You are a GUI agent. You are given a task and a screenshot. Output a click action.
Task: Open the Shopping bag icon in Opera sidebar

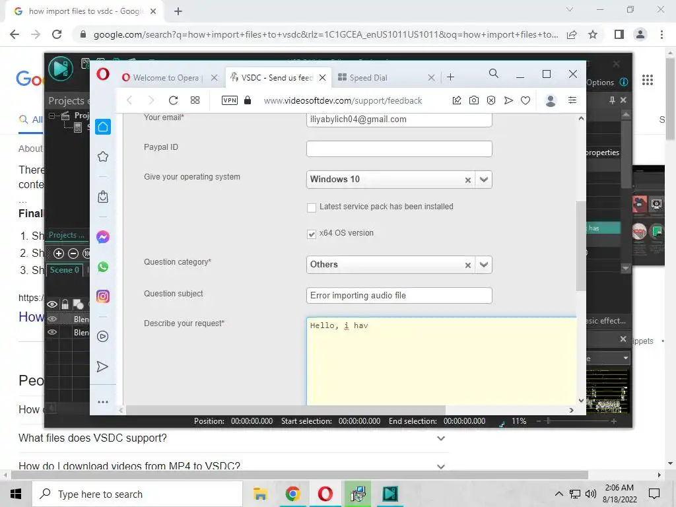[102, 197]
